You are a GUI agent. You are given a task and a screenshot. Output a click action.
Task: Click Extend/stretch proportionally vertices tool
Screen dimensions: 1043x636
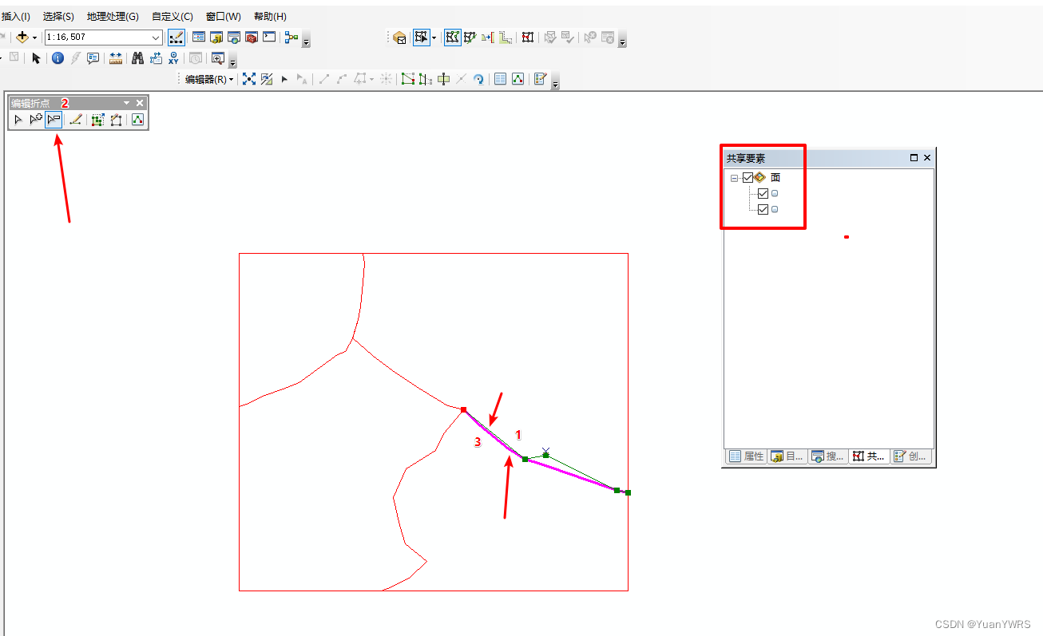tap(98, 120)
